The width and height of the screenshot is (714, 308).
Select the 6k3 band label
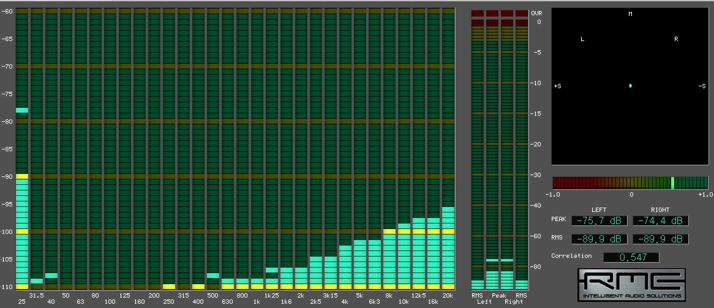374,302
